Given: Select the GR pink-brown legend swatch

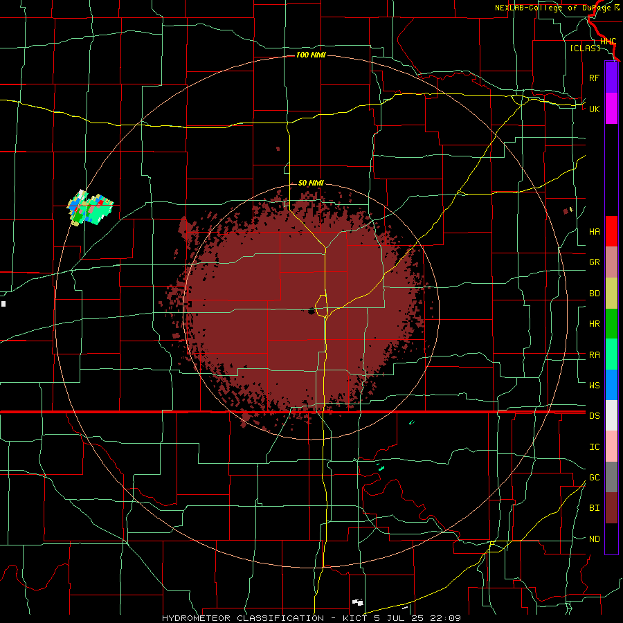Looking at the screenshot, I should 611,262.
